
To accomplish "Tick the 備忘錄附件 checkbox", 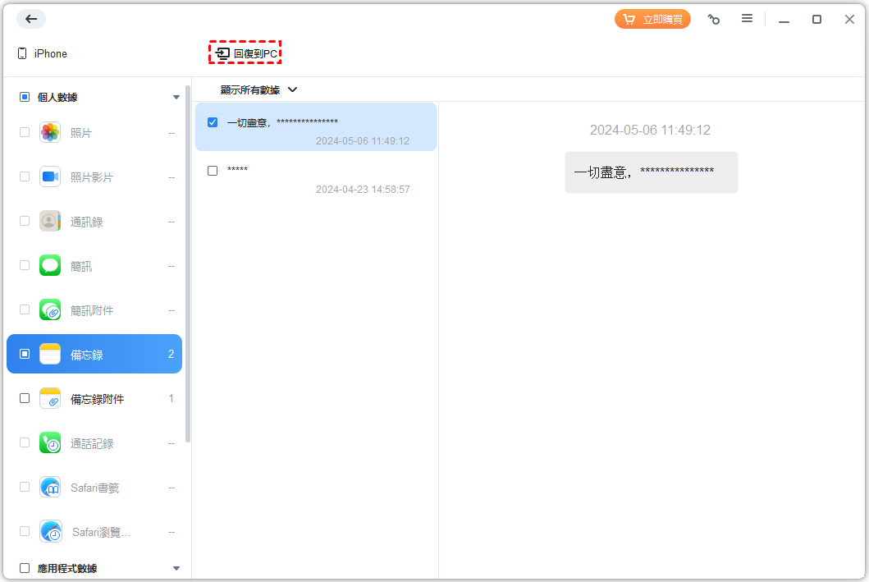I will click(25, 399).
